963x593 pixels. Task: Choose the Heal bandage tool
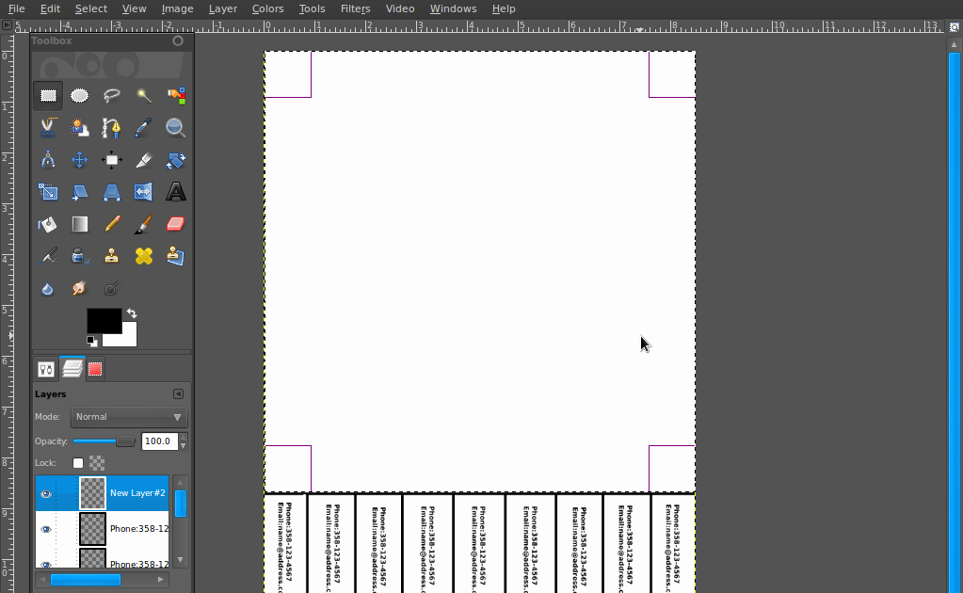point(144,256)
